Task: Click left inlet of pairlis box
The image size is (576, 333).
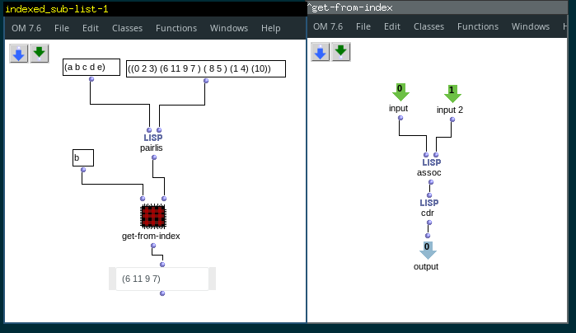Action: pos(149,130)
